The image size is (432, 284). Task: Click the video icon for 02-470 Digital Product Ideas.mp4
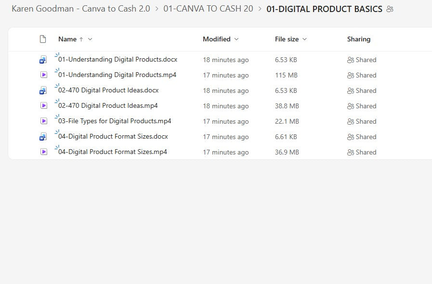coord(43,106)
